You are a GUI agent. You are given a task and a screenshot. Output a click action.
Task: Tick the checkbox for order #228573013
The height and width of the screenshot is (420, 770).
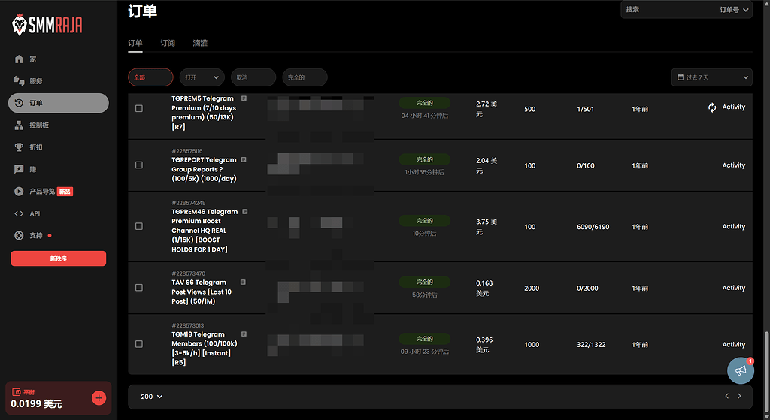coord(139,344)
